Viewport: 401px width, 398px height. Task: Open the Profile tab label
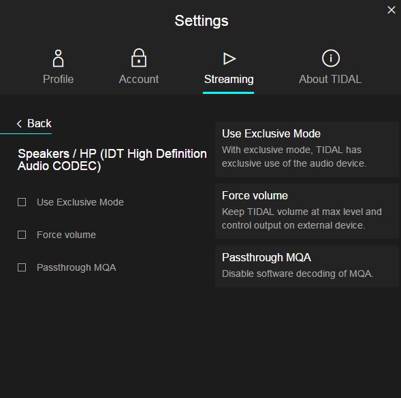tap(59, 79)
